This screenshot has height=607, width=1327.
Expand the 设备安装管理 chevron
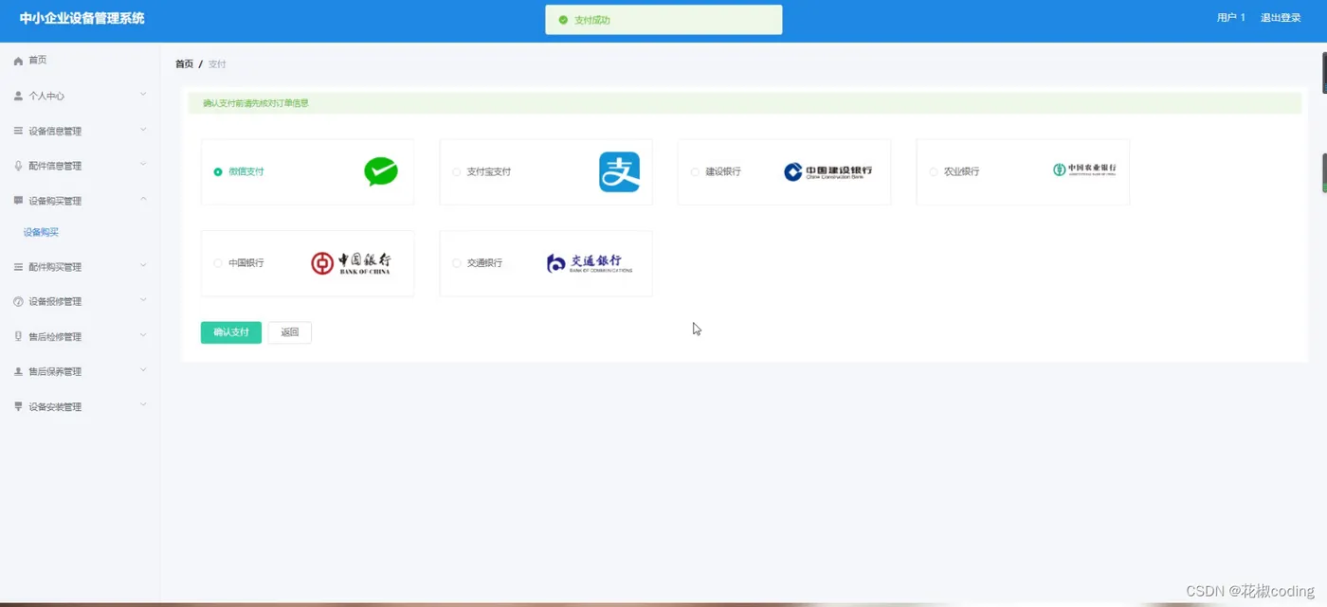(143, 405)
